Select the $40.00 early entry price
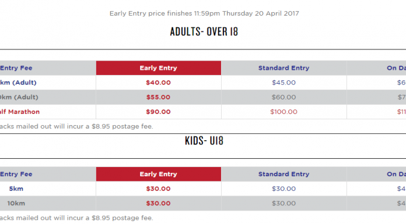Image resolution: width=406 pixels, height=224 pixels. pyautogui.click(x=158, y=83)
